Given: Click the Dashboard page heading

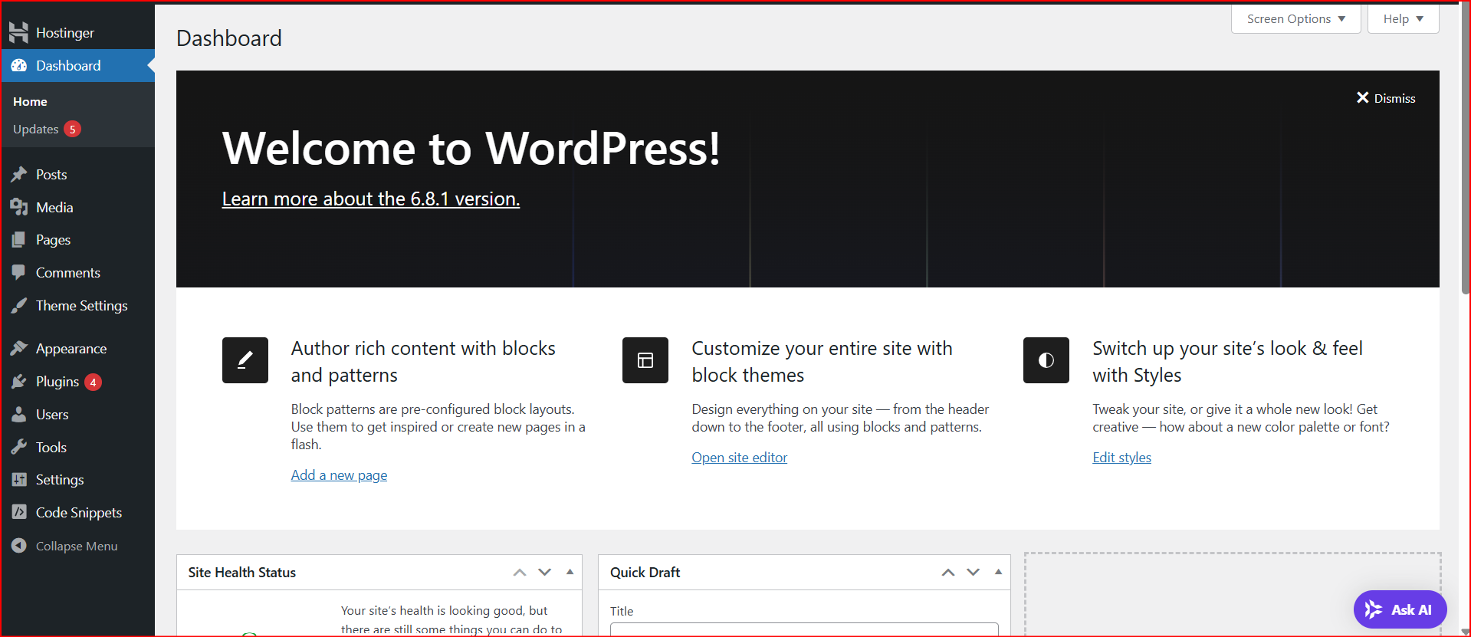Looking at the screenshot, I should (x=229, y=38).
